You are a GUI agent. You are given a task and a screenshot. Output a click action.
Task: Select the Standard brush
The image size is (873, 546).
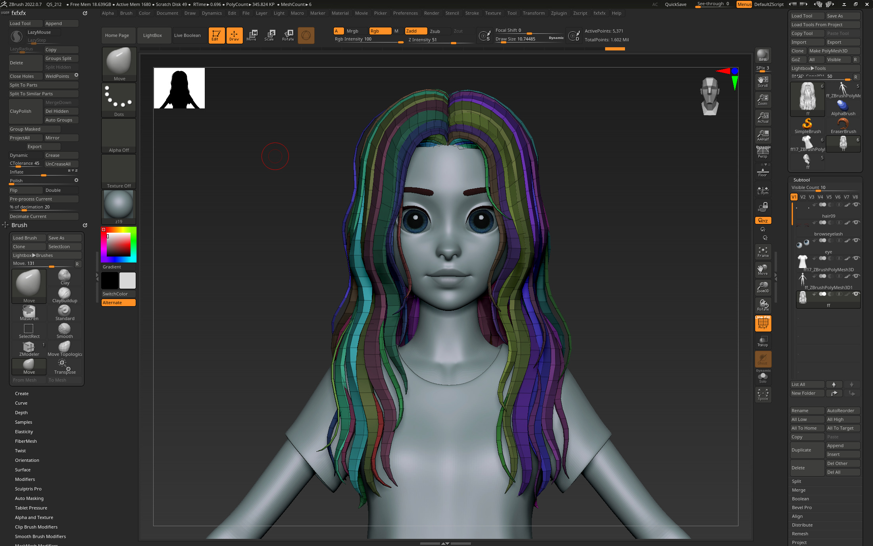click(x=65, y=313)
